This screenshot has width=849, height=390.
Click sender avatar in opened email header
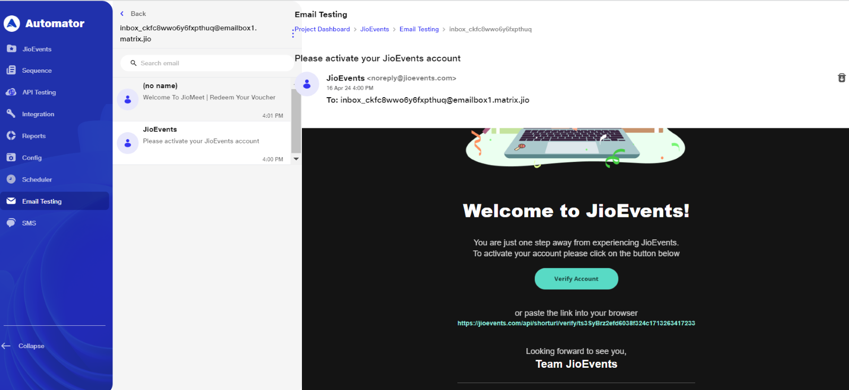(x=307, y=84)
